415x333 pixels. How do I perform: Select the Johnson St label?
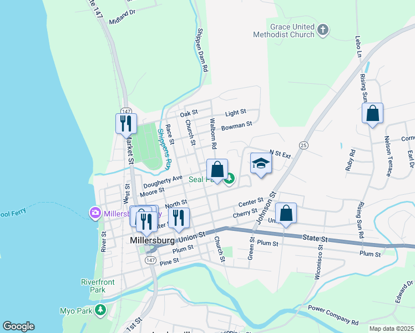click(x=266, y=208)
